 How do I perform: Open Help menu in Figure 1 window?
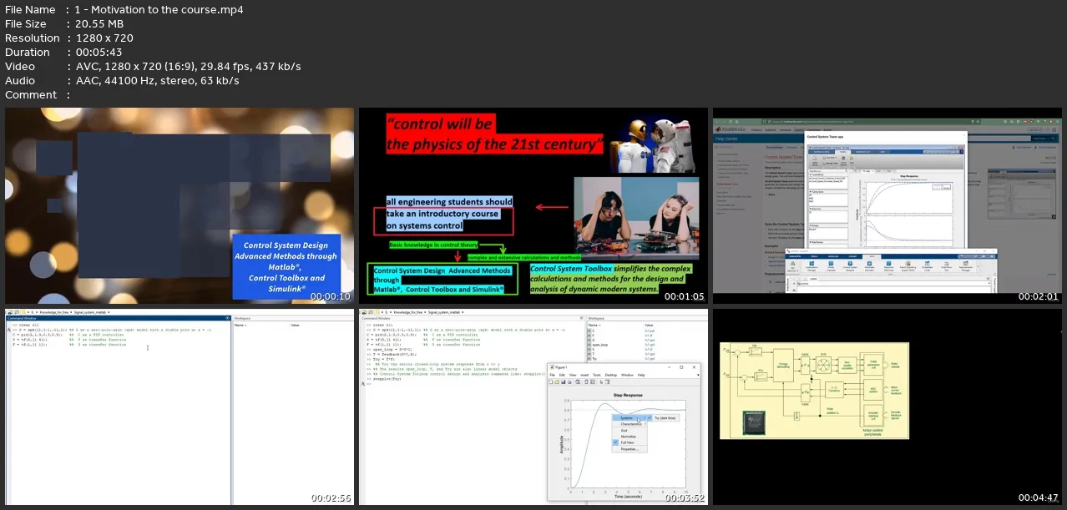click(x=641, y=375)
